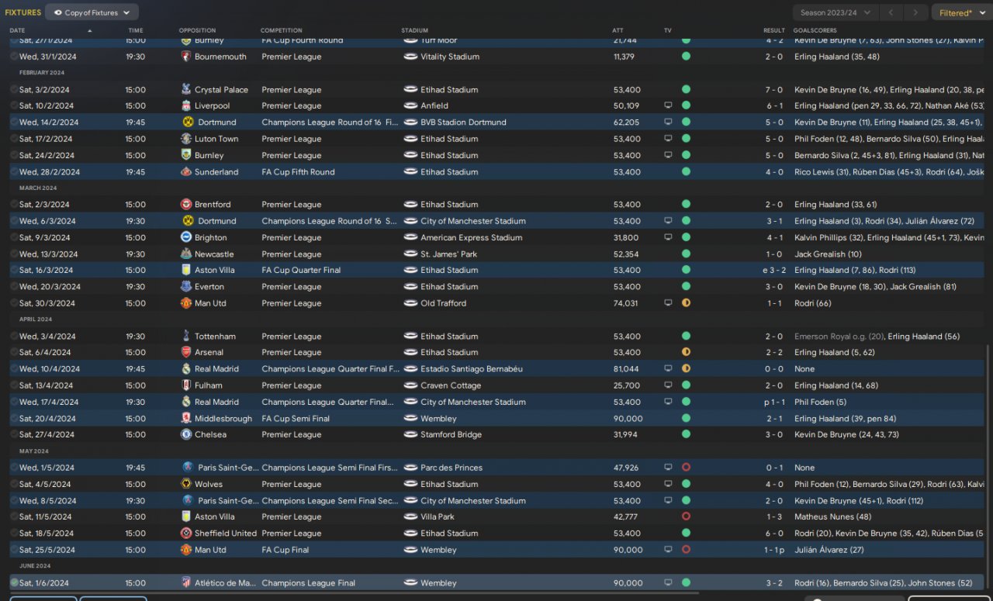Screen dimensions: 993x601
Task: Toggle the tick circle for Sat, 4/5/2024
Action: coord(14,484)
